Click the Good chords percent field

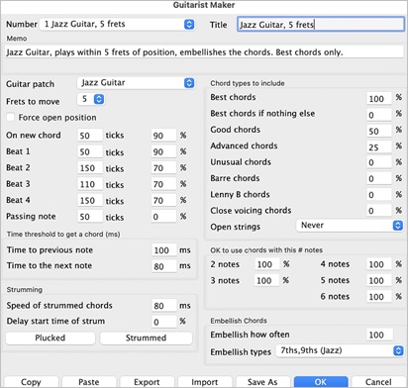(x=379, y=131)
